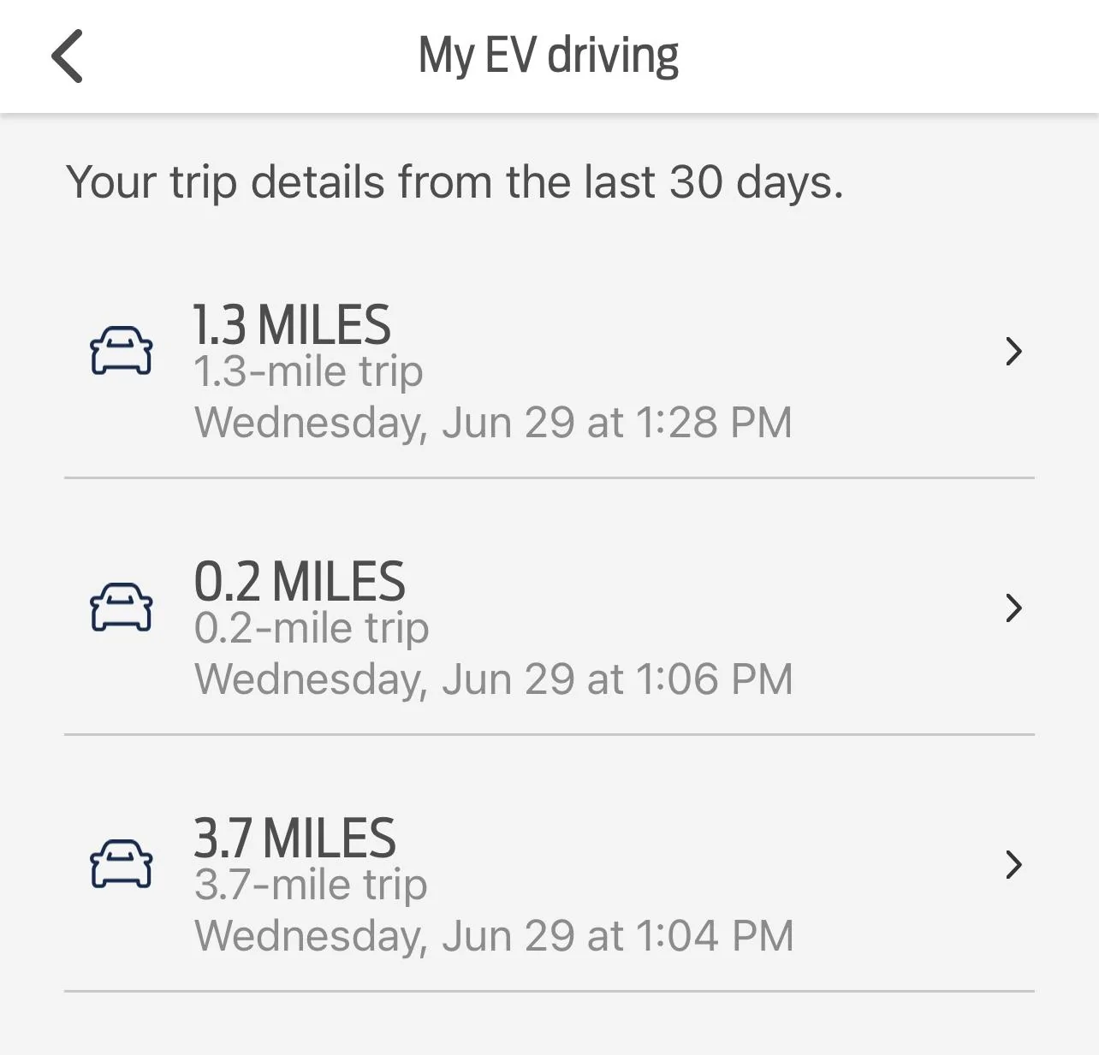Tap the back arrow in header

pos(67,56)
